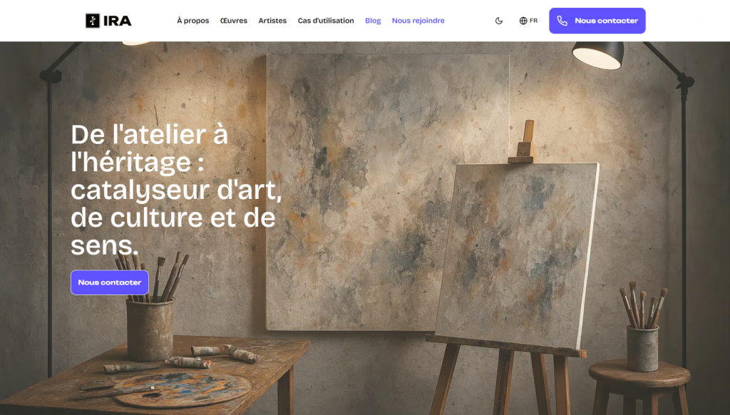
Task: Click the phone icon in header button
Action: click(562, 21)
